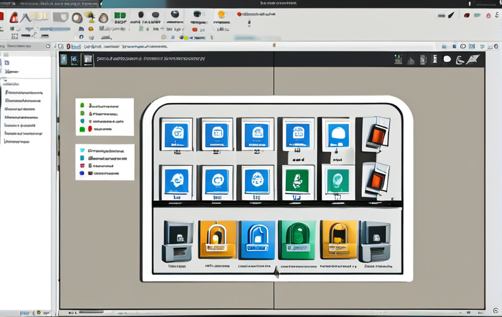Select the middle blue tile in the second row
The width and height of the screenshot is (502, 317).
[x=217, y=182]
